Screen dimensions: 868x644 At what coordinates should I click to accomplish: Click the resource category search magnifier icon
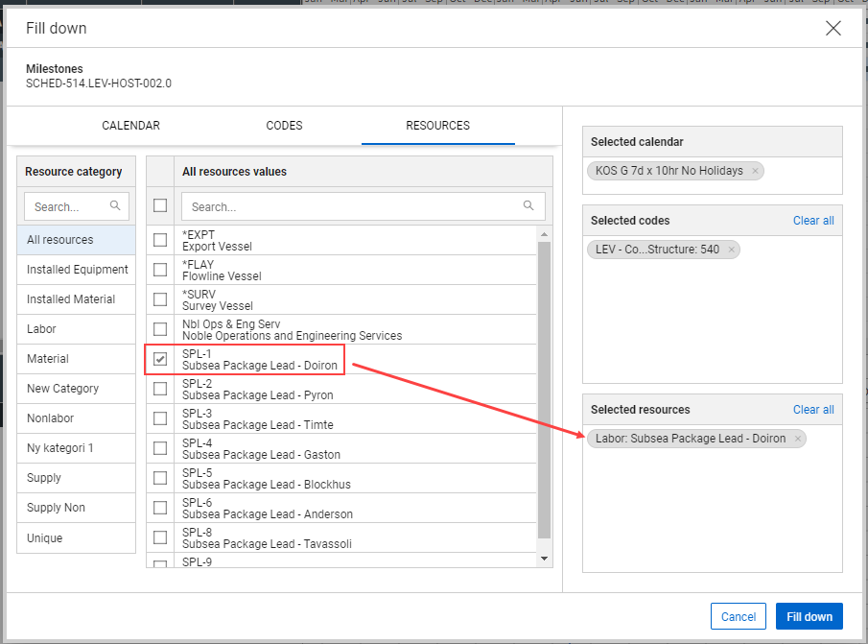115,205
